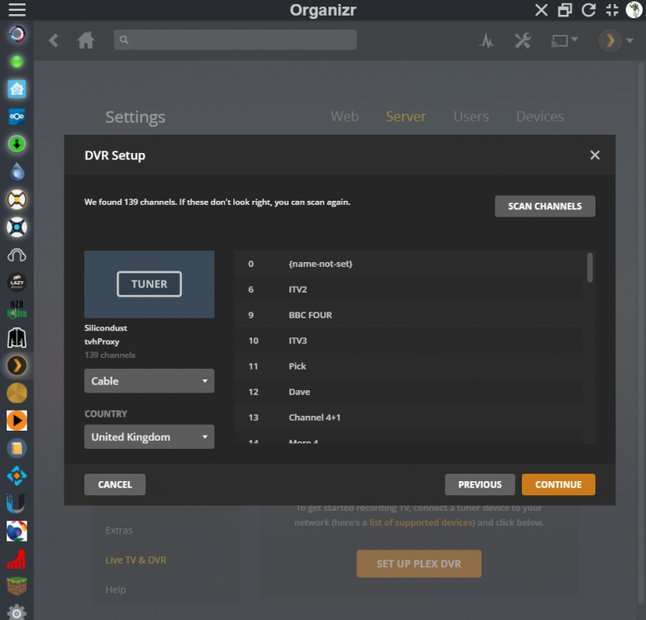Screen dimensions: 646x620
Task: Click the channel list scrollbar thumb
Action: click(x=590, y=268)
